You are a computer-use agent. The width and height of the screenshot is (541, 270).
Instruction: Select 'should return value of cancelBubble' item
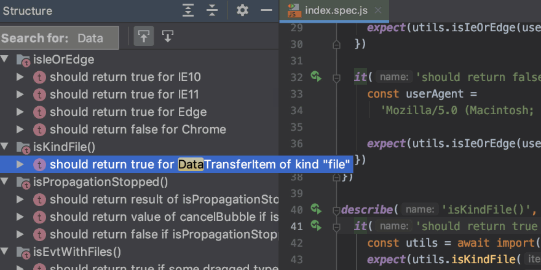(139, 217)
